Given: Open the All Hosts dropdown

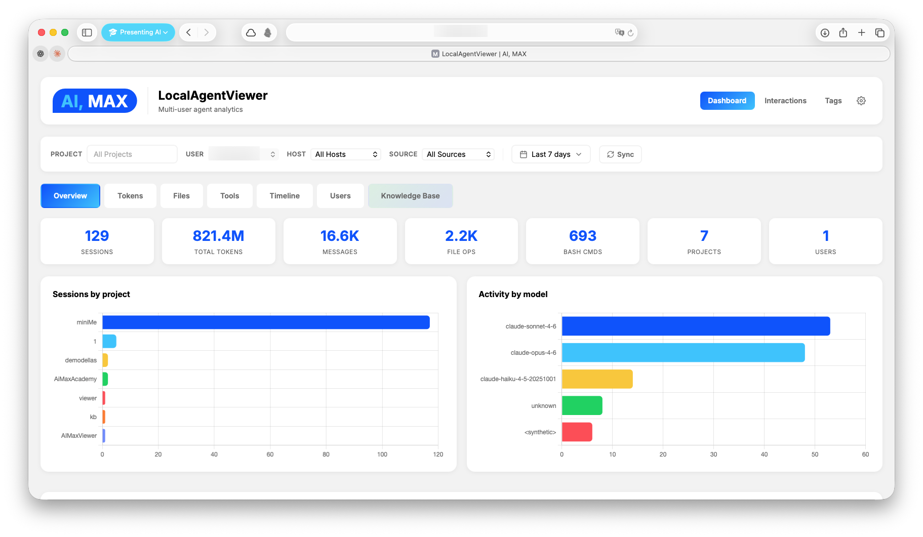Looking at the screenshot, I should pos(346,154).
